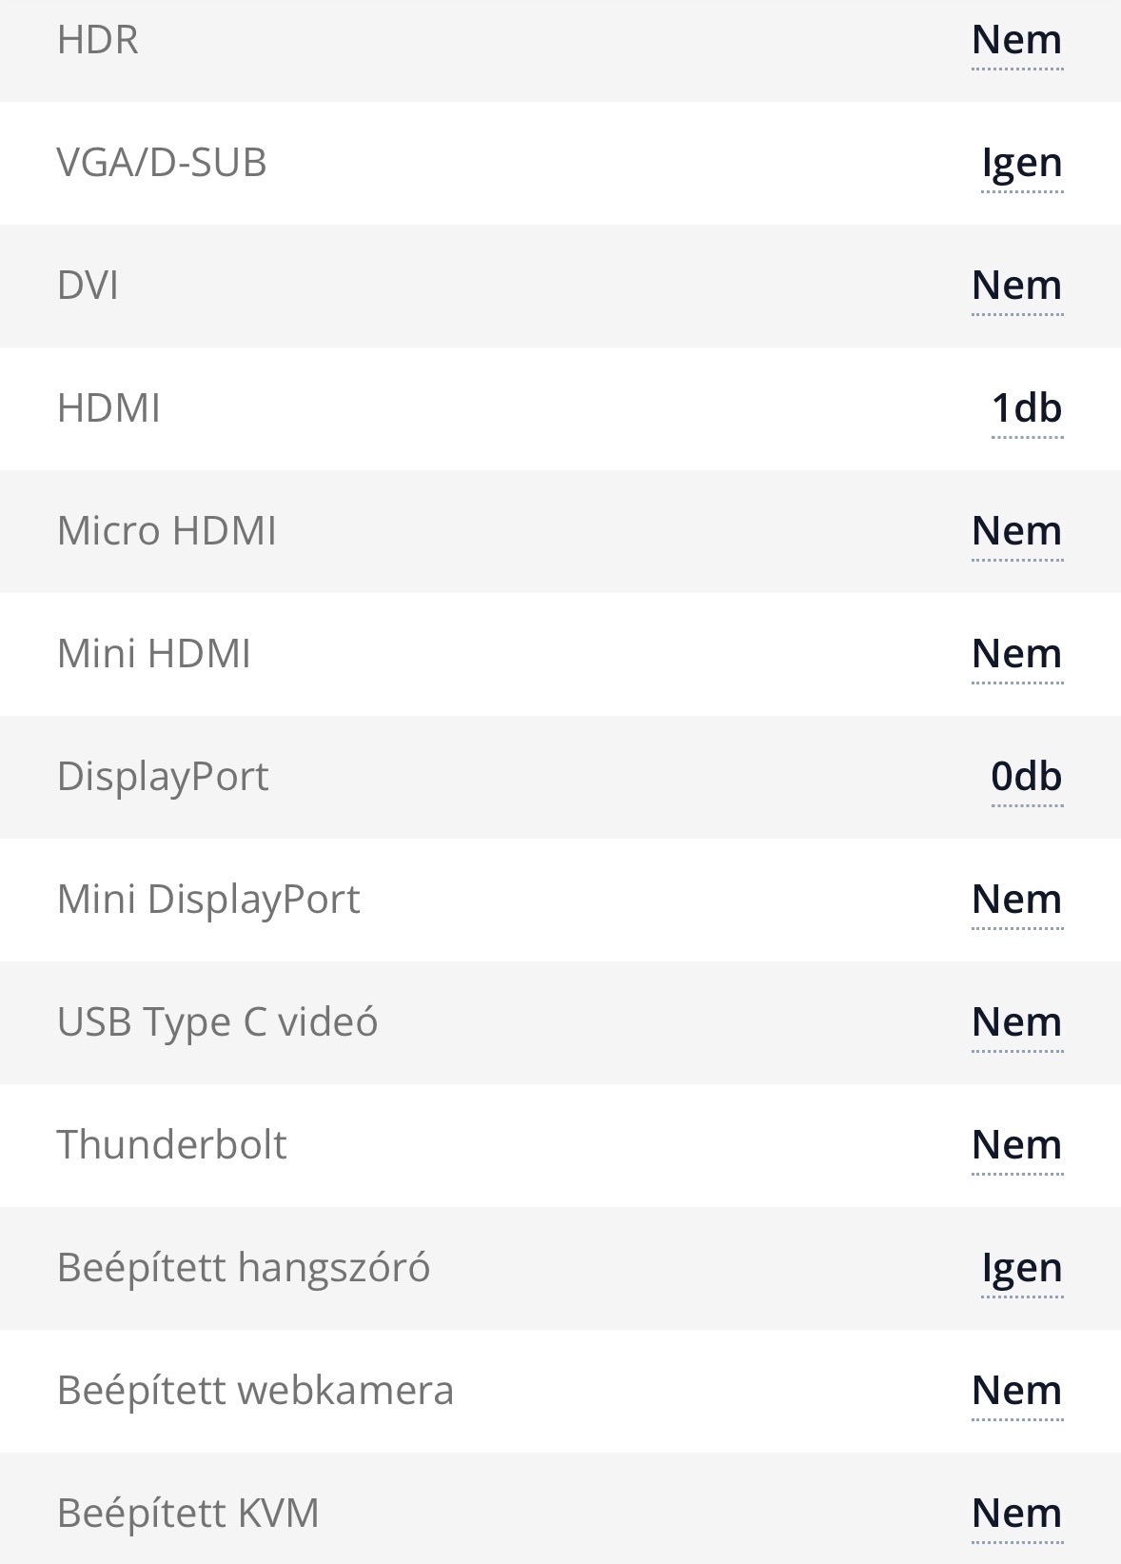Click the Micro HDMI row label

[167, 531]
